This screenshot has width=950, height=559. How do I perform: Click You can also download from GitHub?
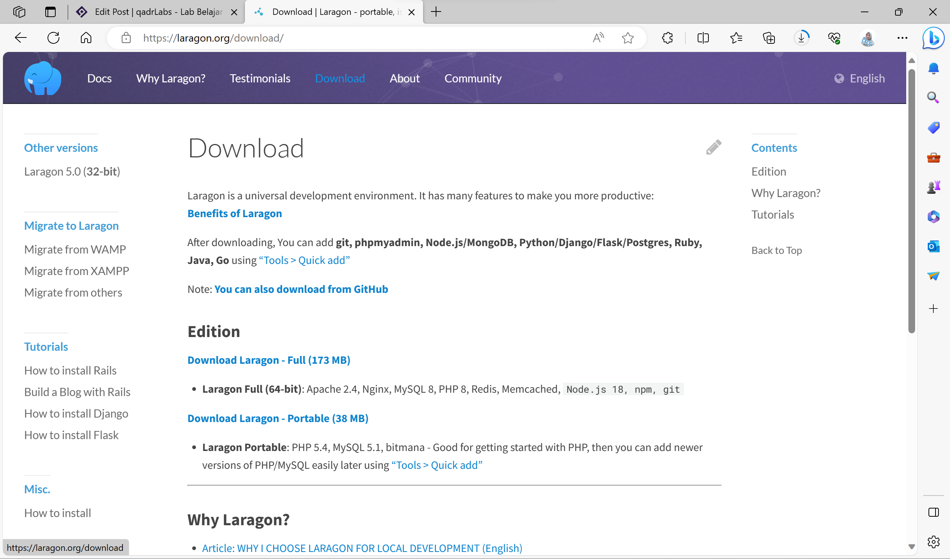301,289
